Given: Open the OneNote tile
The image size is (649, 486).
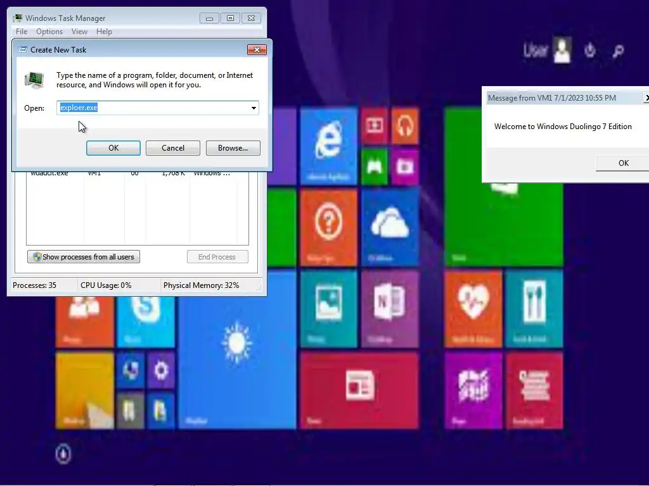Looking at the screenshot, I should (390, 309).
